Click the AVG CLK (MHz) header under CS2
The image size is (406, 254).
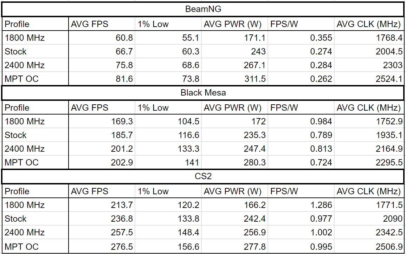[x=368, y=191]
